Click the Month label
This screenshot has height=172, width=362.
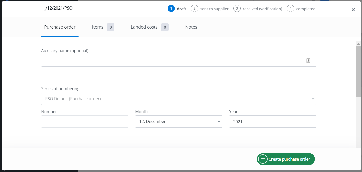click(141, 112)
